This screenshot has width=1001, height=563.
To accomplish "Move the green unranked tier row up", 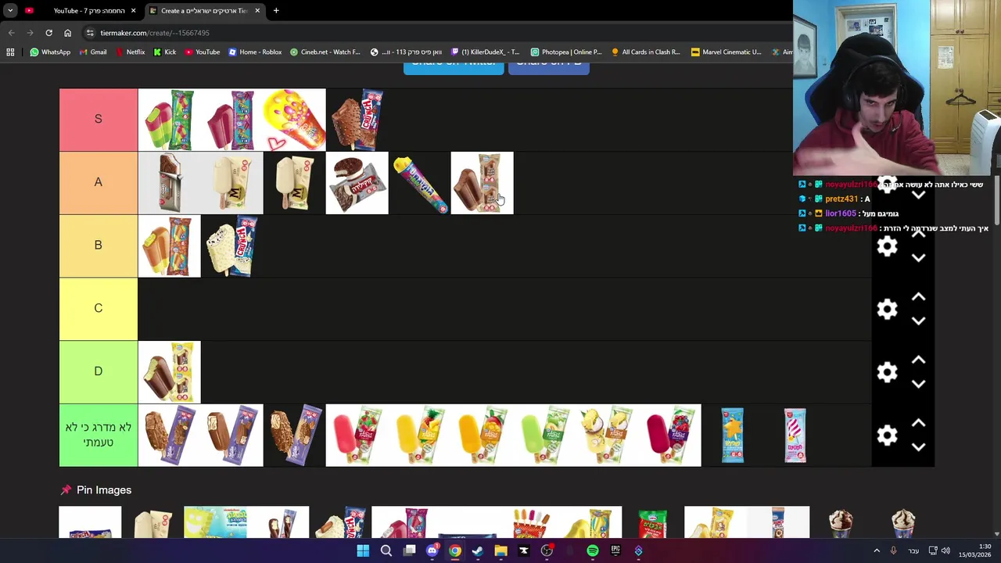I will (x=919, y=423).
